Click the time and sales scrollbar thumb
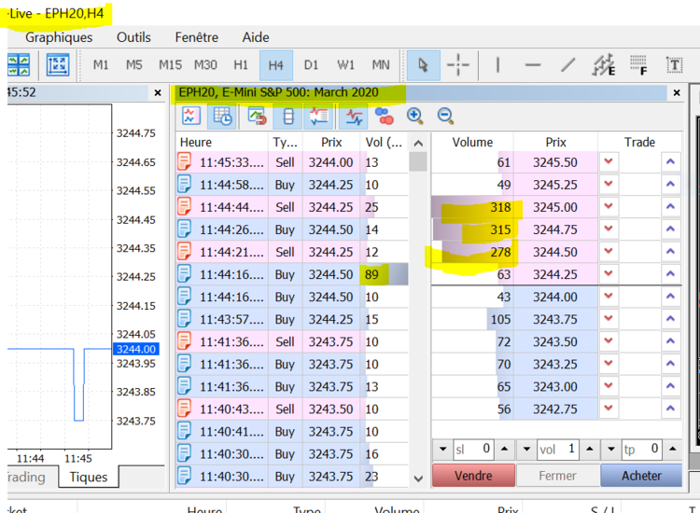This screenshot has width=700, height=513. [x=418, y=162]
